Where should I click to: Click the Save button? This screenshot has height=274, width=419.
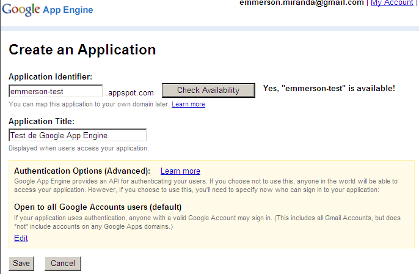tap(21, 264)
